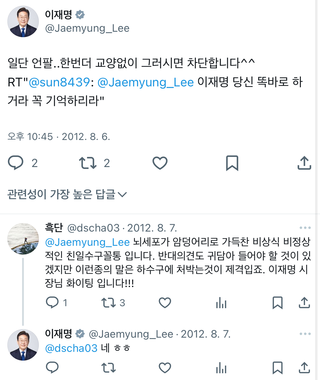Like the main tweet from 2012. 8. 6.
Viewport: 320px width, 380px height.
click(160, 163)
